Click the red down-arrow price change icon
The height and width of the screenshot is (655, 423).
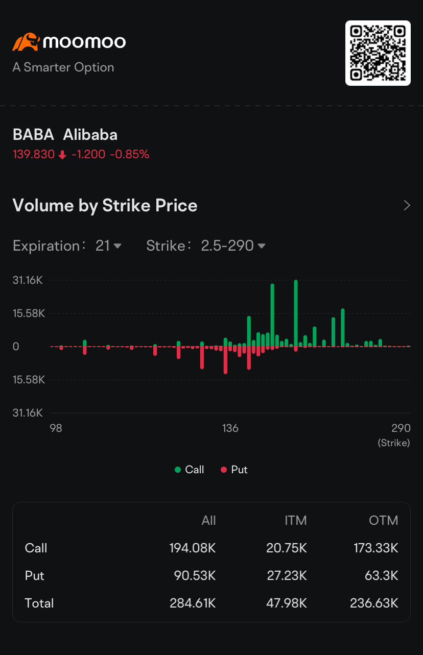tap(62, 155)
